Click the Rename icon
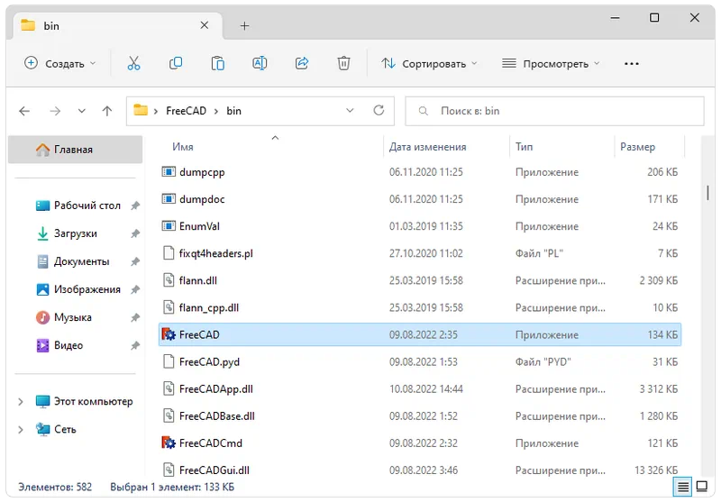This screenshot has height=502, width=721. coord(260,63)
